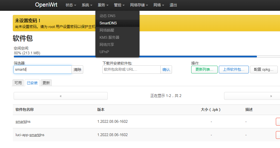Click the 软件包 page heading

coord(23,38)
